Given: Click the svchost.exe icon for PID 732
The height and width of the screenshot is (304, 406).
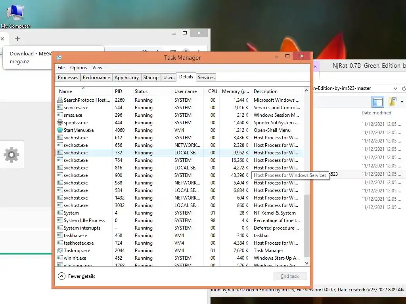Looking at the screenshot, I should pos(60,152).
